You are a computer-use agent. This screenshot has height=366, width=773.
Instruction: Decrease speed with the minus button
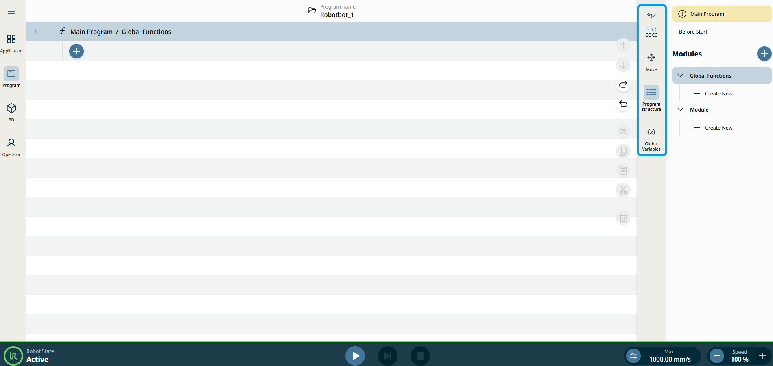(717, 356)
